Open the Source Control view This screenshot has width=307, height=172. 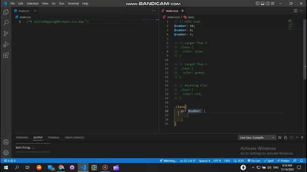coord(6,33)
